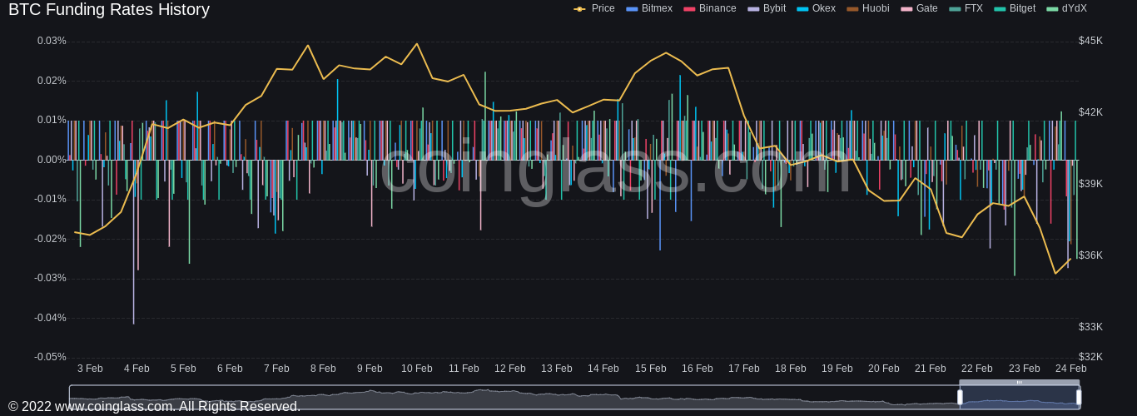This screenshot has height=416, width=1137.
Task: Click the Price line marker icon
Action: point(579,9)
